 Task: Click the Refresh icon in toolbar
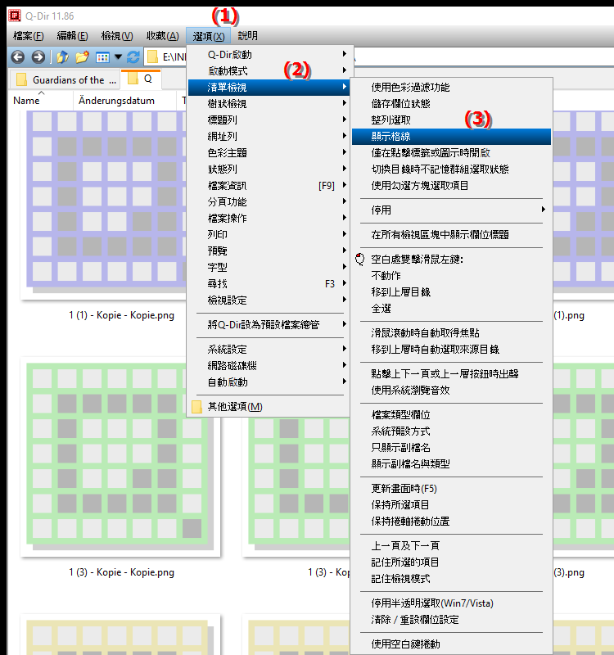[133, 56]
